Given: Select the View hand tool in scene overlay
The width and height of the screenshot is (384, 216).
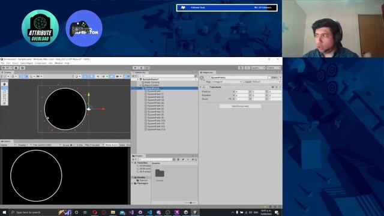Looking at the screenshot, I should [x=4, y=84].
